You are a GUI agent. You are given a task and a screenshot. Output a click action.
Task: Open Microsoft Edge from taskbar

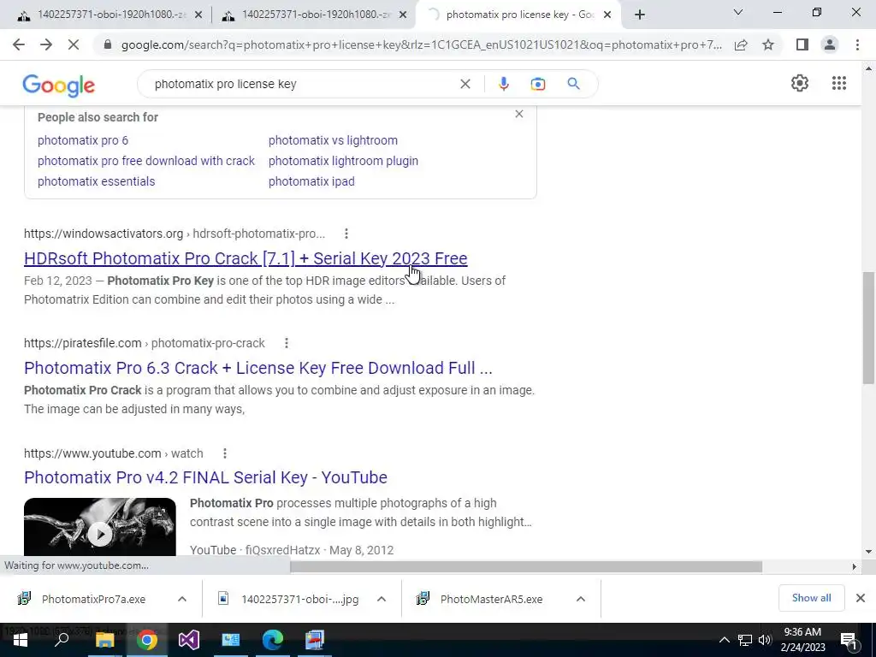pos(273,640)
